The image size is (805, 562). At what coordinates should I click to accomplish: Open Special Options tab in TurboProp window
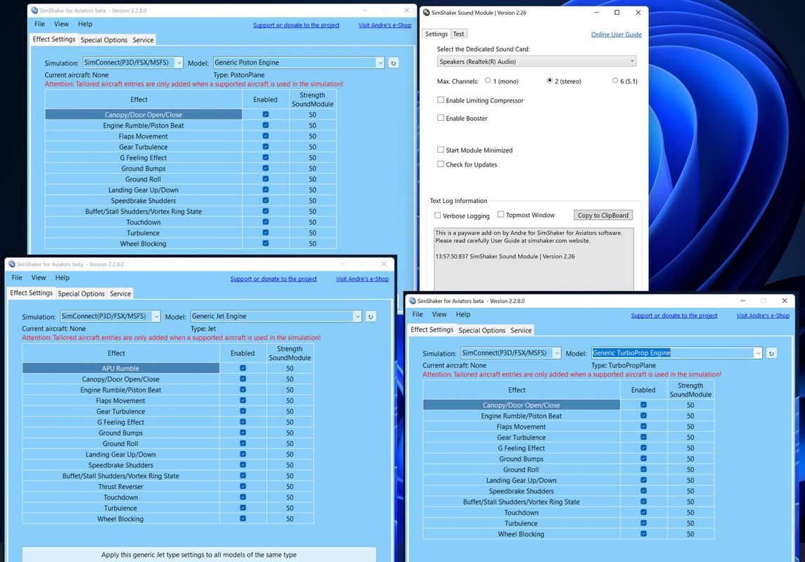coord(482,331)
